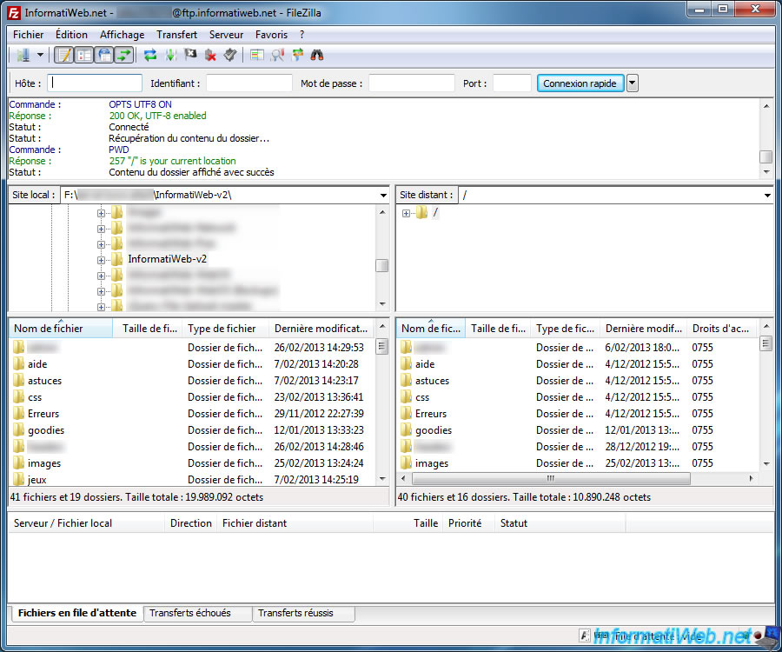Viewport: 782px width, 652px height.
Task: Switch to the Transferts échoués tab
Action: (x=197, y=613)
